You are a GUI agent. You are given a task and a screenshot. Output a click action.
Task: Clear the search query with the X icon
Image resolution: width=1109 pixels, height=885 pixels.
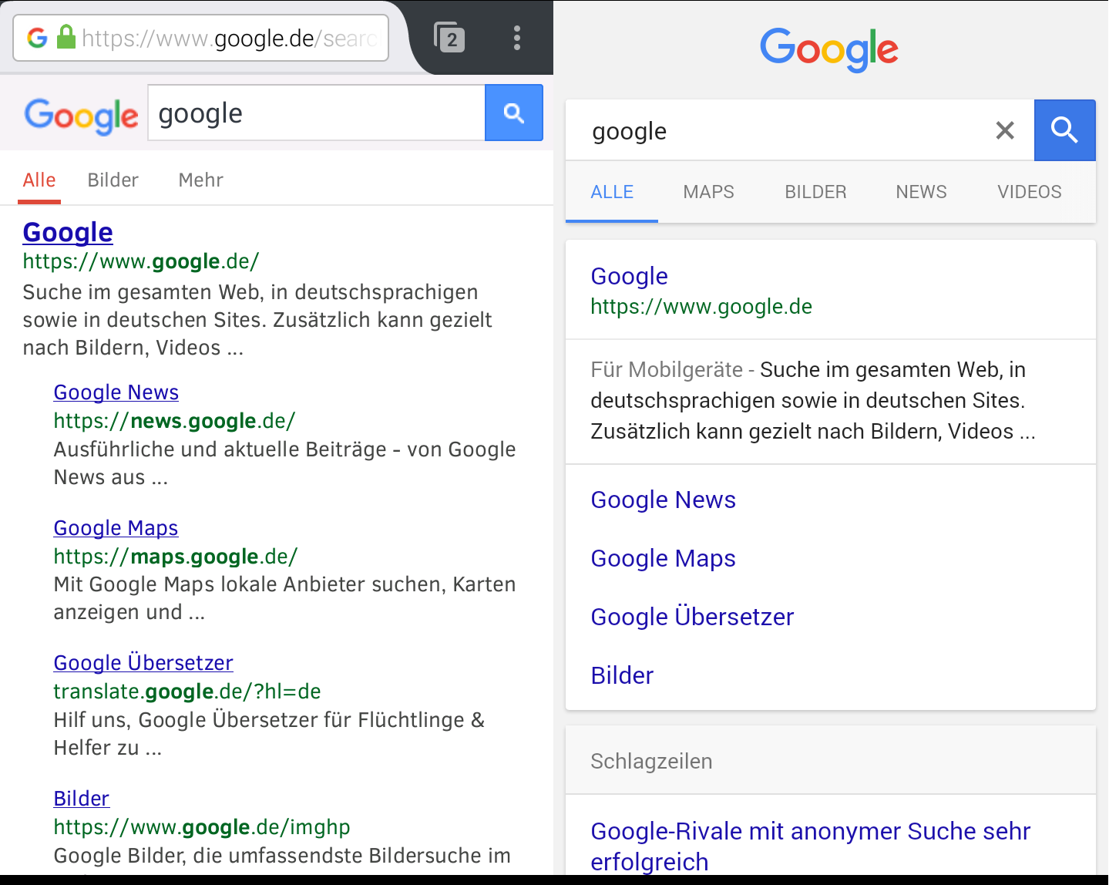click(x=1004, y=130)
